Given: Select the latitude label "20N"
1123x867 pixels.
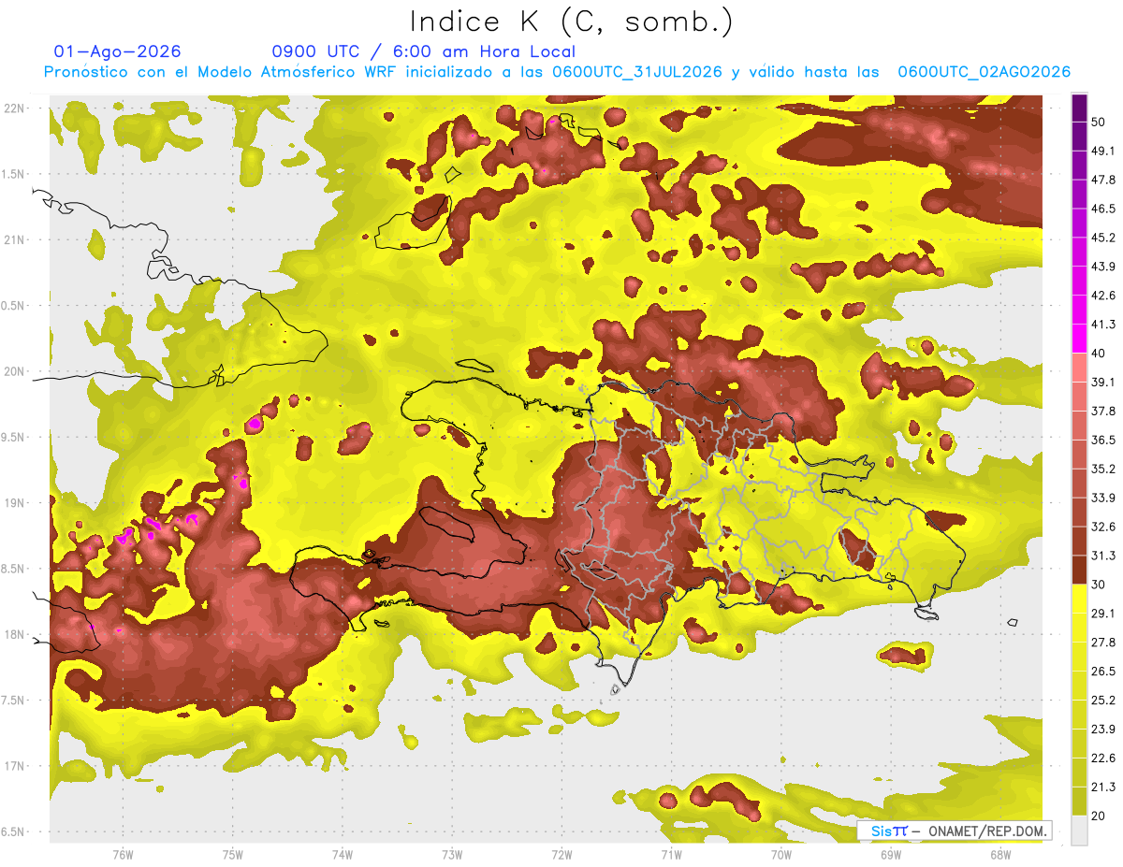Looking at the screenshot, I should click(15, 371).
